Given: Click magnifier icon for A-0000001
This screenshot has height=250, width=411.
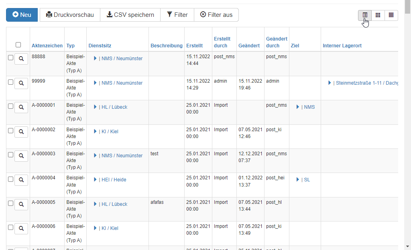Looking at the screenshot, I should click(x=21, y=108).
